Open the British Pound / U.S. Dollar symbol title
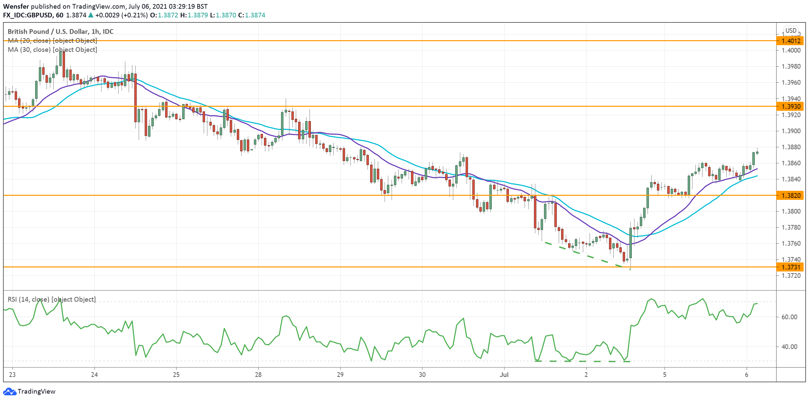 click(60, 31)
